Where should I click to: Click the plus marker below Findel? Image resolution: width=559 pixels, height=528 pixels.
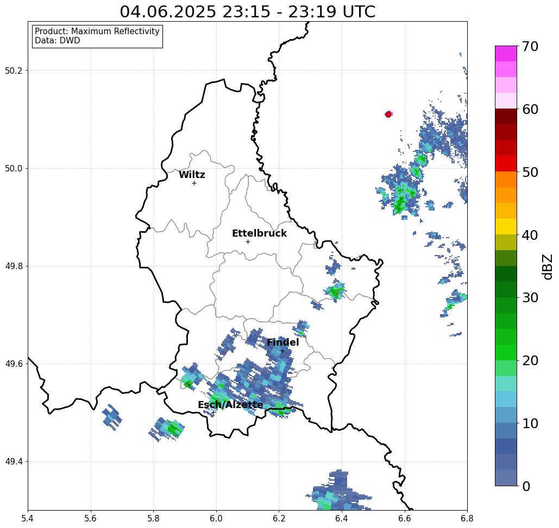[281, 351]
